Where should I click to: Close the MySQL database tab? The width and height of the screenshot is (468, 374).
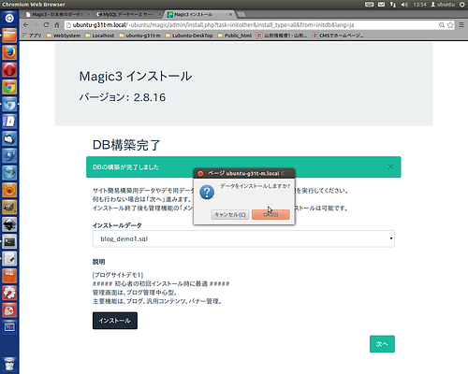[x=159, y=14]
